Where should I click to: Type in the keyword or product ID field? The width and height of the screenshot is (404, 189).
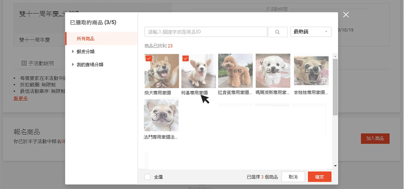coord(206,32)
